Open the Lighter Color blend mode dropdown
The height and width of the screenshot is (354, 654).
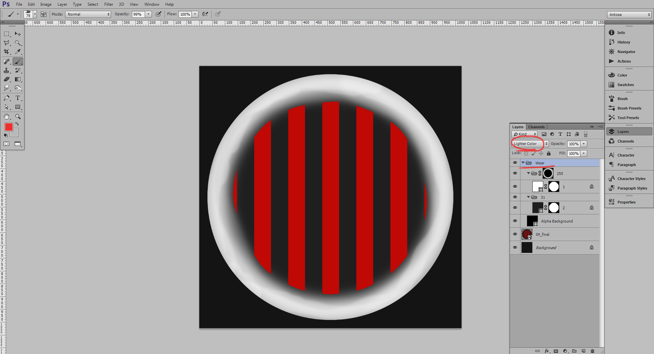pos(530,144)
